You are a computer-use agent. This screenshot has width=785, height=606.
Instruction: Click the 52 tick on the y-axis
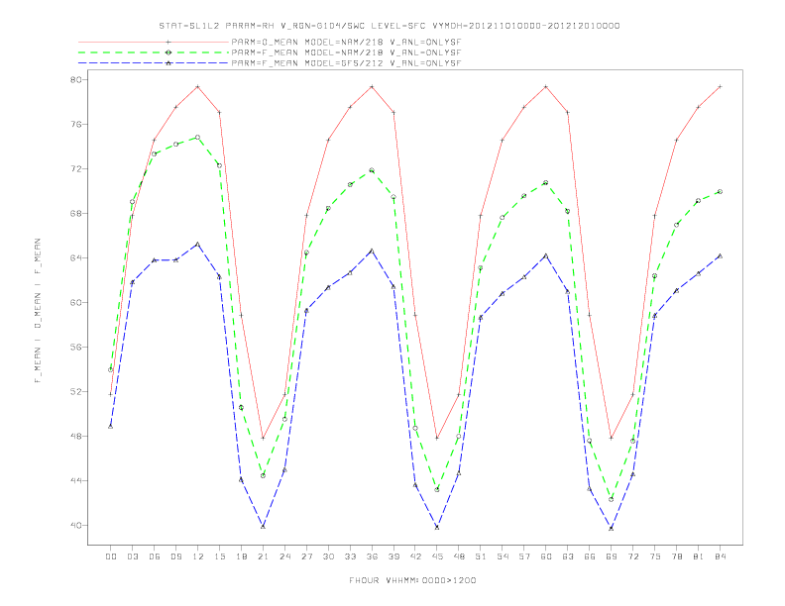coord(75,391)
